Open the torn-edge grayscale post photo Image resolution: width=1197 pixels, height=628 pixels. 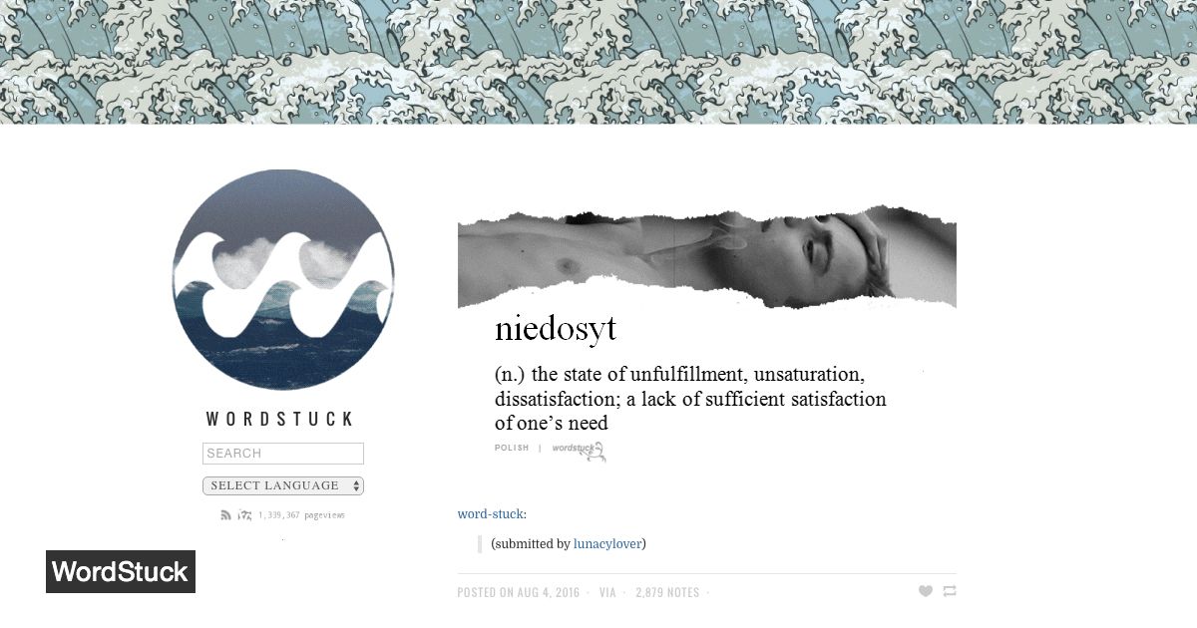point(707,257)
